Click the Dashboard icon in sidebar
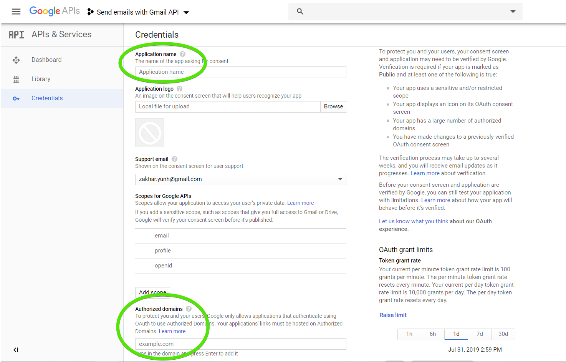The image size is (566, 362). (16, 60)
